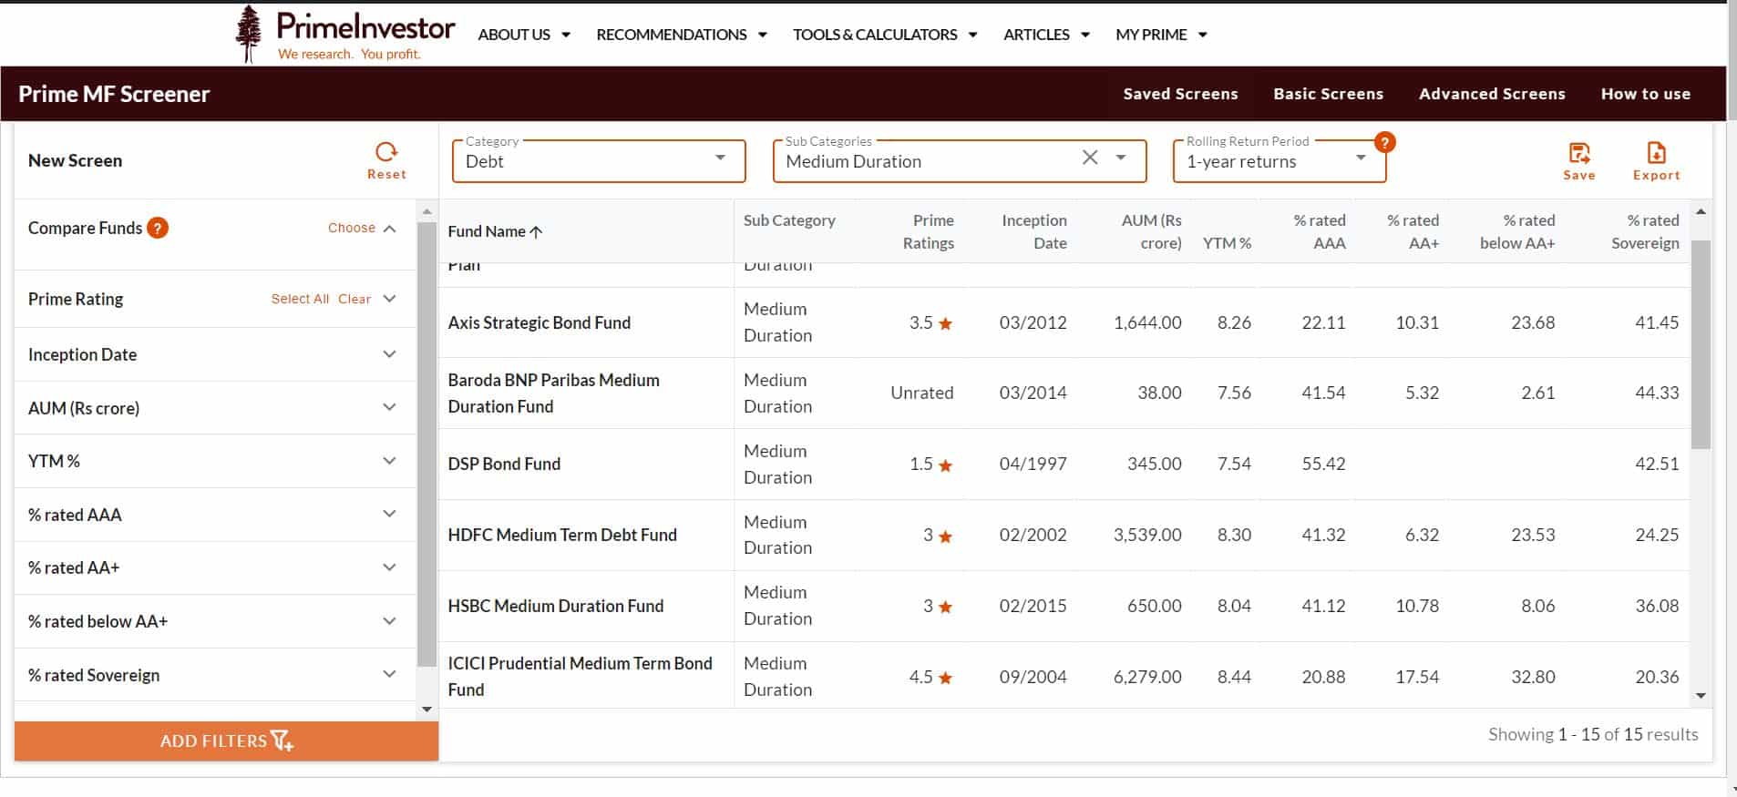This screenshot has width=1737, height=797.
Task: Sort by % rated below AA+ column header
Action: 1517,231
